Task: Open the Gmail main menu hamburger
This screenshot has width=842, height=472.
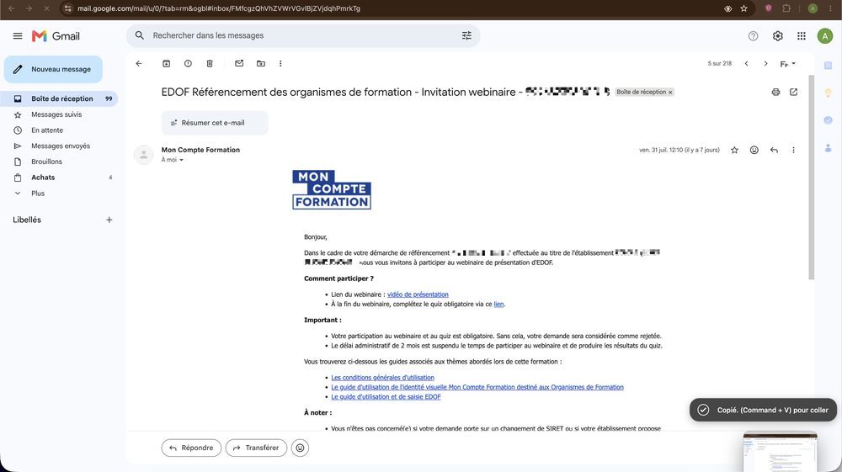Action: 18,36
